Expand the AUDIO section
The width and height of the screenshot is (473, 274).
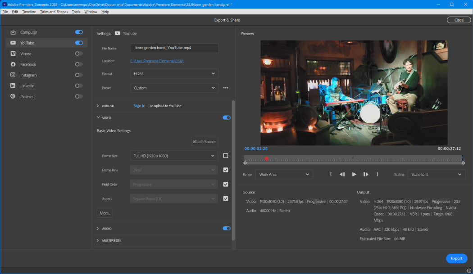(98, 229)
